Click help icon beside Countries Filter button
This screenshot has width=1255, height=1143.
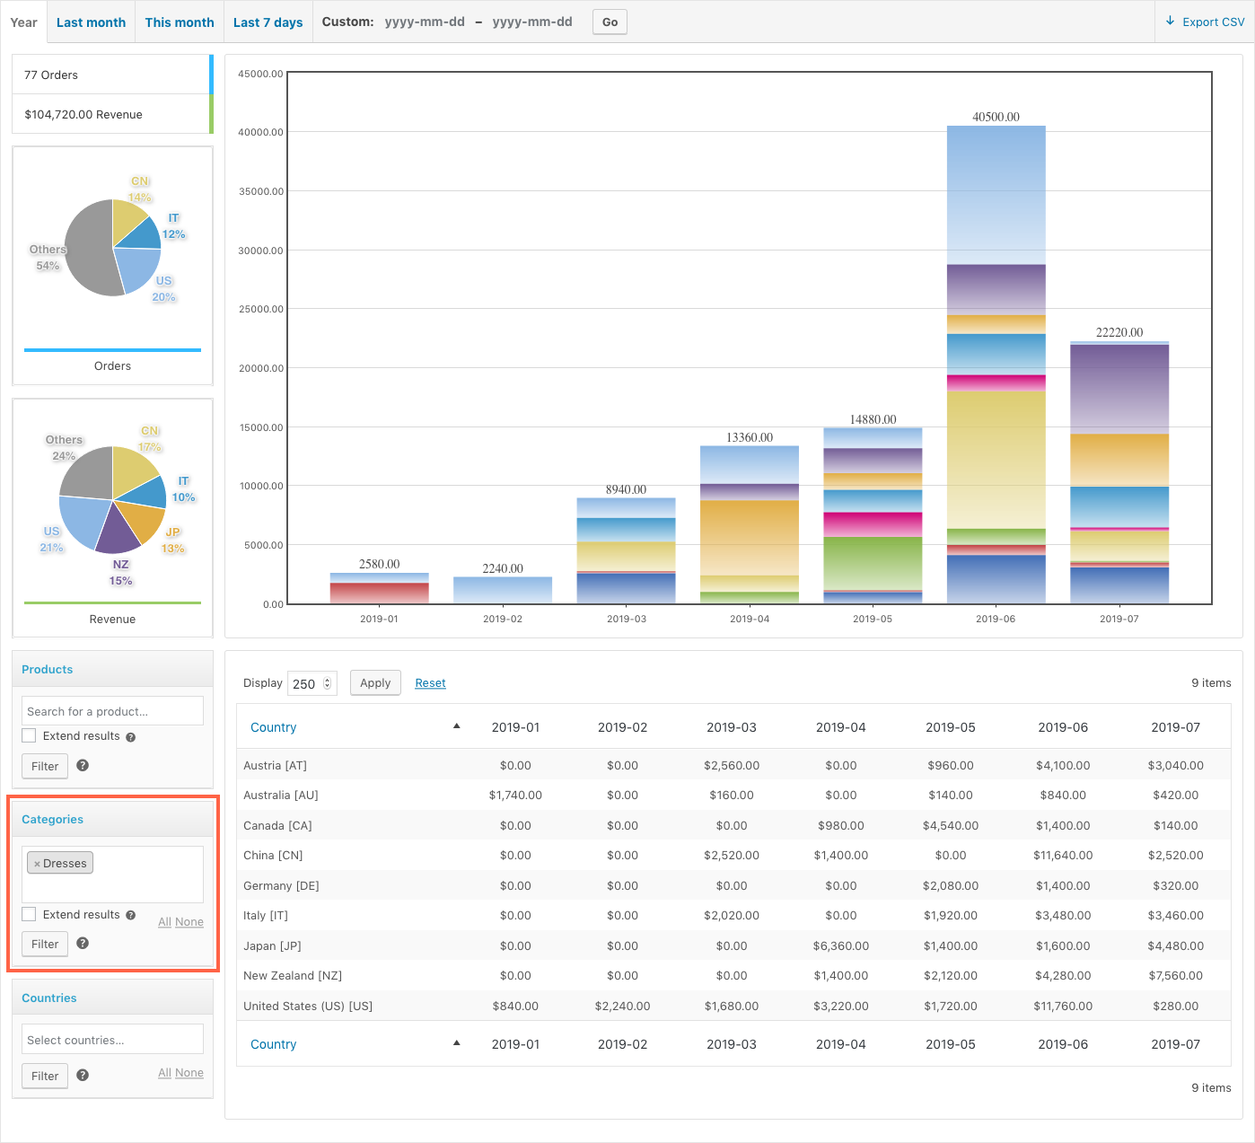(x=82, y=1076)
